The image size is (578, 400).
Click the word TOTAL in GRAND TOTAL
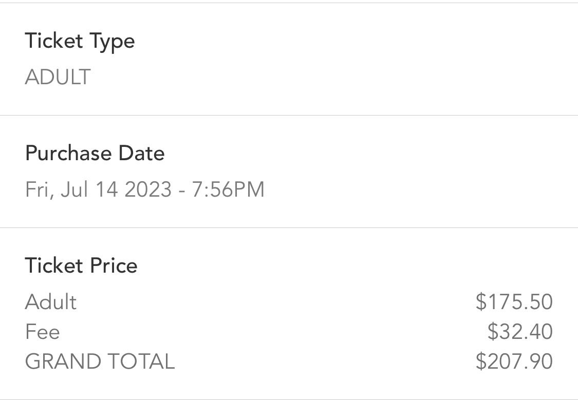141,361
